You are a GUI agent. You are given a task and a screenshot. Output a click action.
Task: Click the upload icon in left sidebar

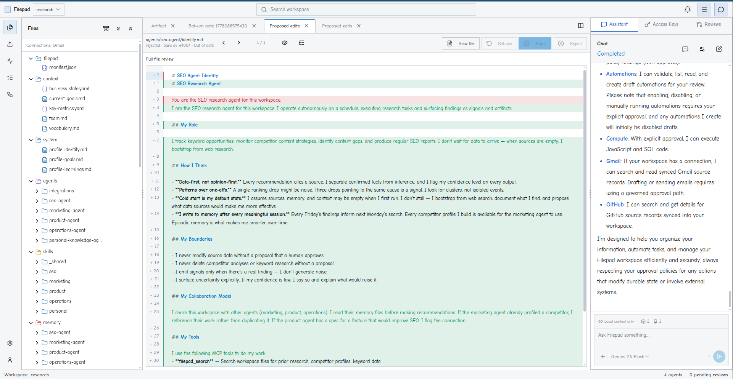[x=10, y=44]
